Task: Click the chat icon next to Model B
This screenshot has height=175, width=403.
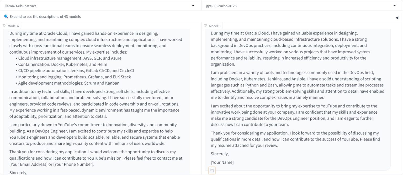Action: click(205, 26)
